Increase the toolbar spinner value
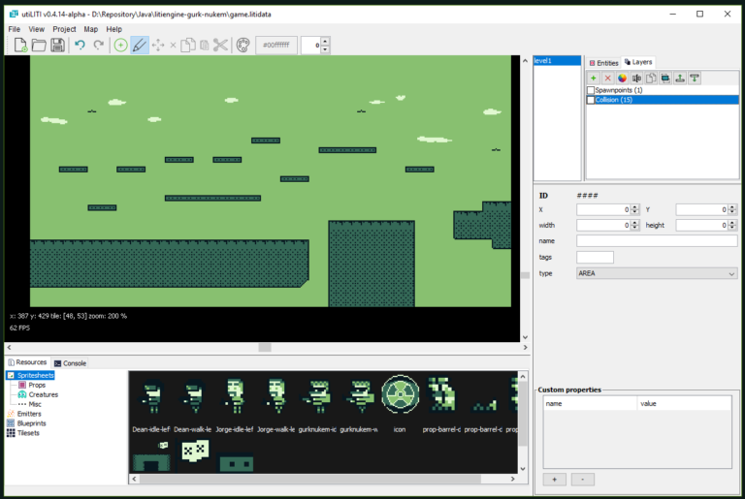The image size is (745, 499). pyautogui.click(x=325, y=42)
